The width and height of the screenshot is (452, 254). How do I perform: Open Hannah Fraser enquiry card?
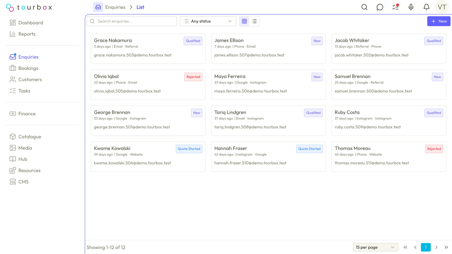tap(268, 157)
